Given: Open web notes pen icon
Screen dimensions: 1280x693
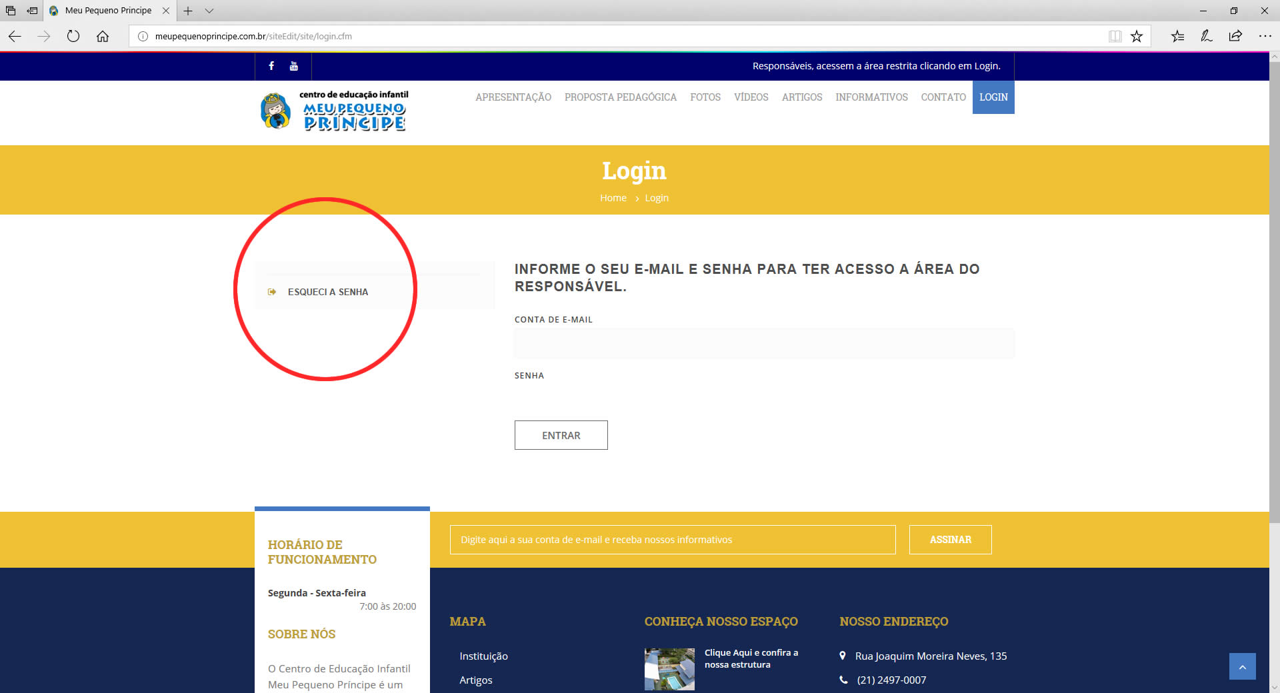Looking at the screenshot, I should (1207, 37).
